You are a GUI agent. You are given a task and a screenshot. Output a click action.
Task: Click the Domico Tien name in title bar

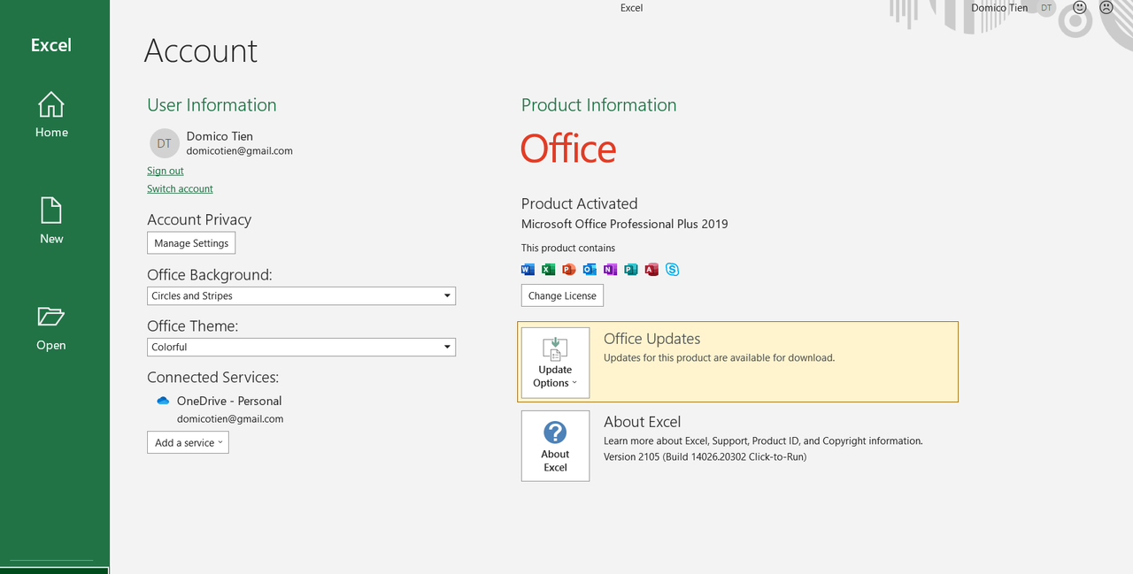(999, 8)
